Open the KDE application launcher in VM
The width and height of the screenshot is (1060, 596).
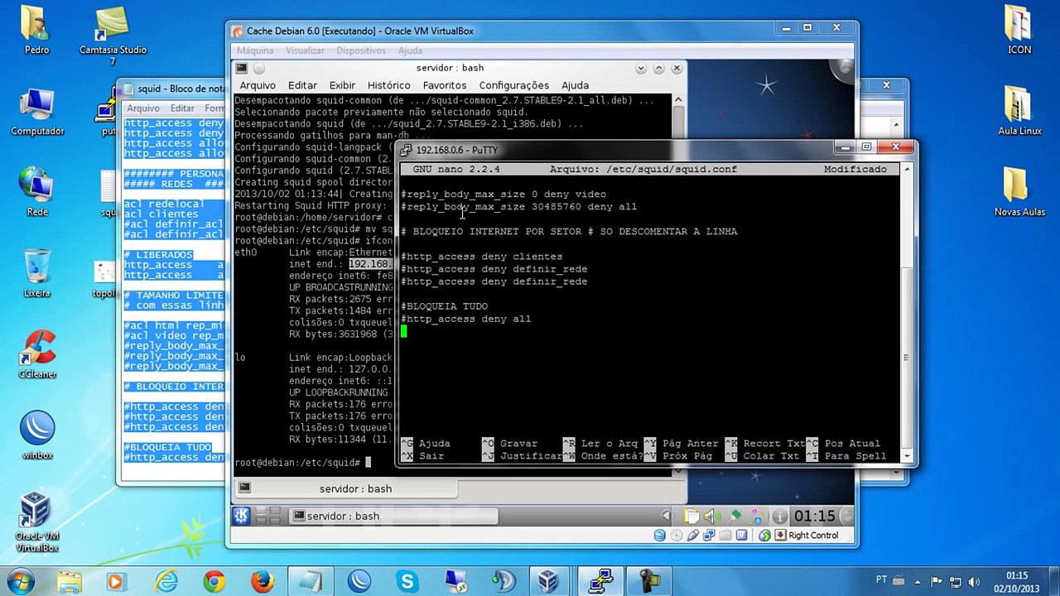pos(242,516)
